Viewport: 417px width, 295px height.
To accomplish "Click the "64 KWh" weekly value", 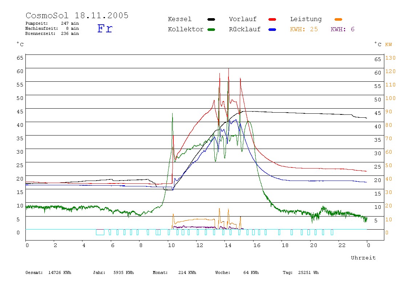I will click(x=251, y=272).
